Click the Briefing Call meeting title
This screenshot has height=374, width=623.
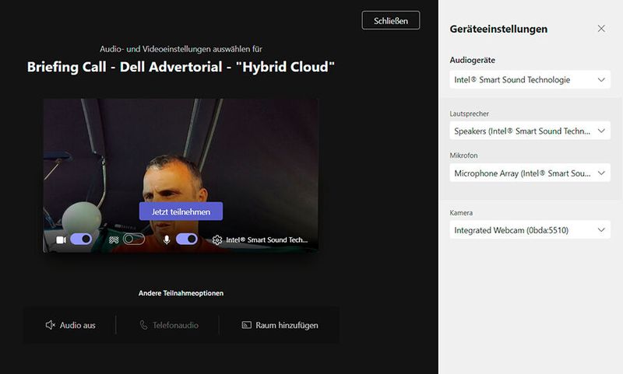[181, 67]
